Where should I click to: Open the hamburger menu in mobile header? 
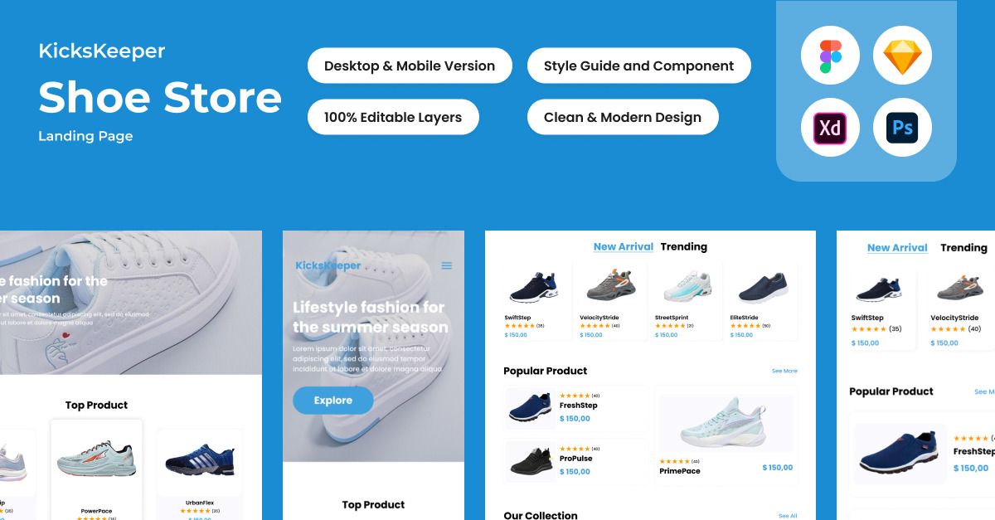pyautogui.click(x=447, y=265)
